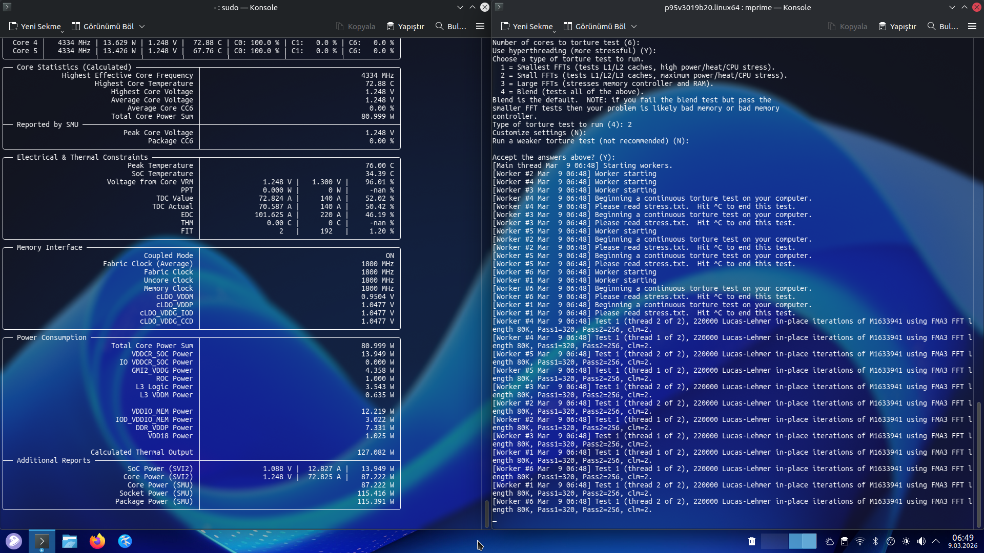This screenshot has height=553, width=984.
Task: Click Yapıştır in sudo Konsole toolbar
Action: [x=405, y=27]
